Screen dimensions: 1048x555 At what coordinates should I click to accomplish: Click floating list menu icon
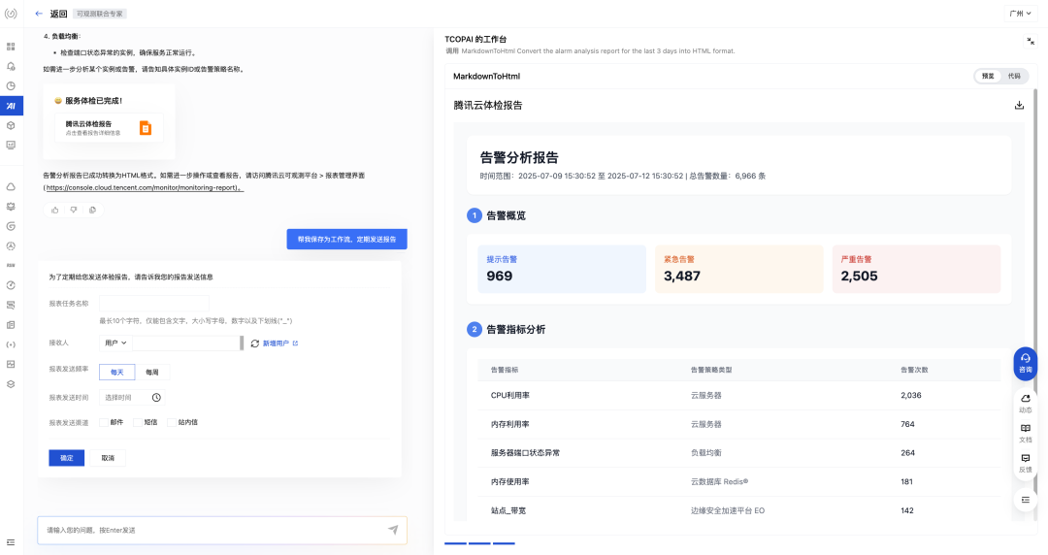coord(1026,500)
